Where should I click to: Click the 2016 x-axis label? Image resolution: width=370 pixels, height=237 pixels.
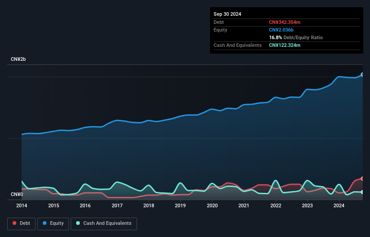85,205
